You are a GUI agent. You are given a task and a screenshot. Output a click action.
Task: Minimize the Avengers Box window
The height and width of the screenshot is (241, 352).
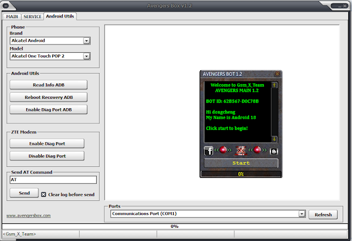click(x=340, y=6)
